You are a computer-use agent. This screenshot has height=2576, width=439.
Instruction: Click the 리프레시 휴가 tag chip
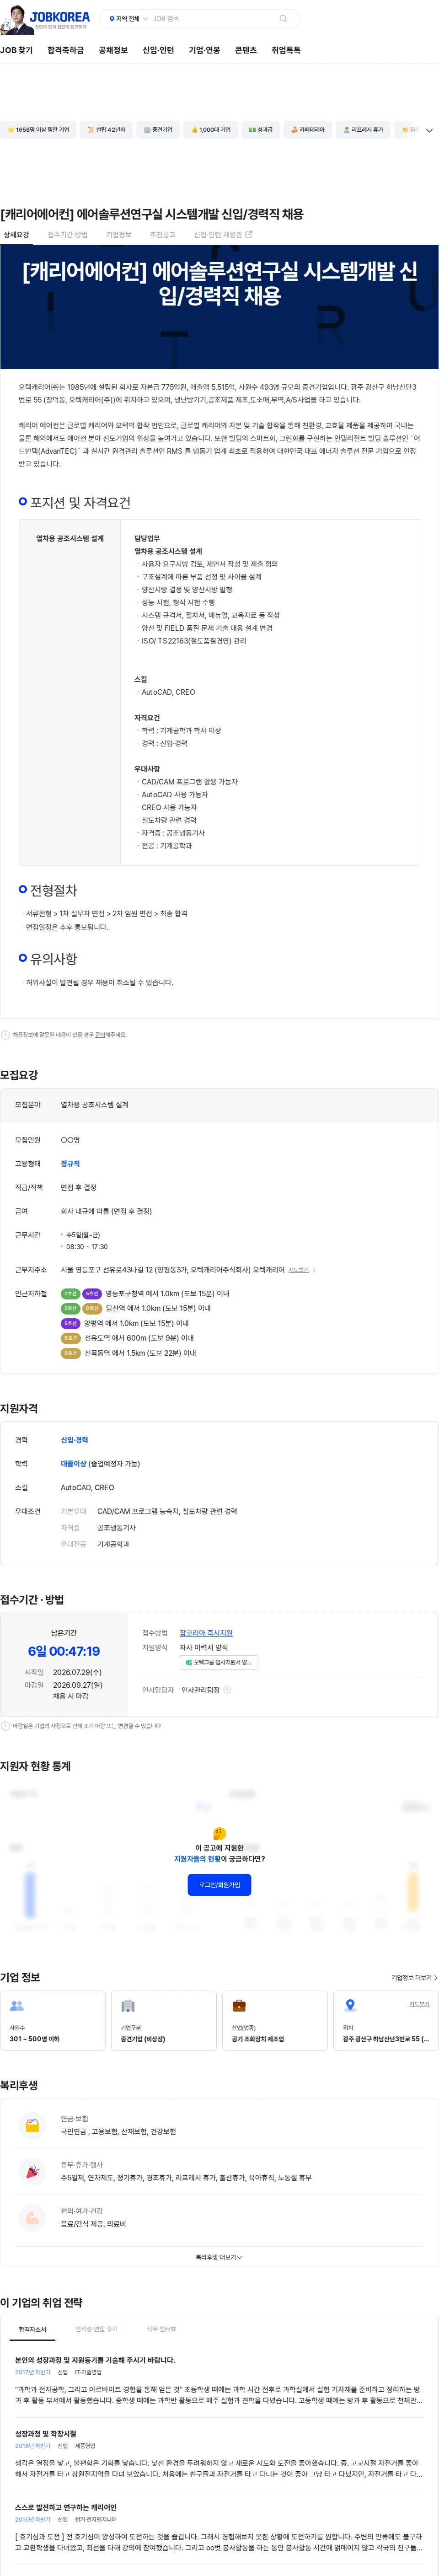click(x=363, y=130)
